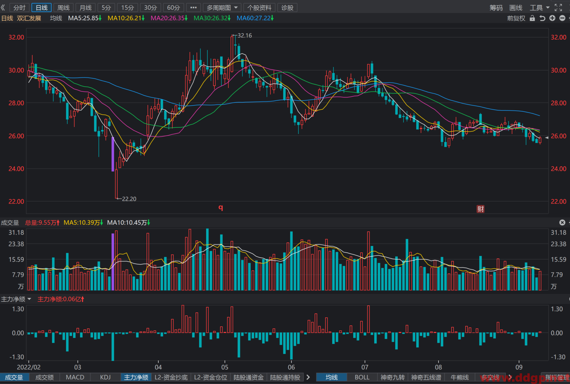Click the fullscreen expand arrows icon
This screenshot has height=384, width=570.
click(558, 7)
